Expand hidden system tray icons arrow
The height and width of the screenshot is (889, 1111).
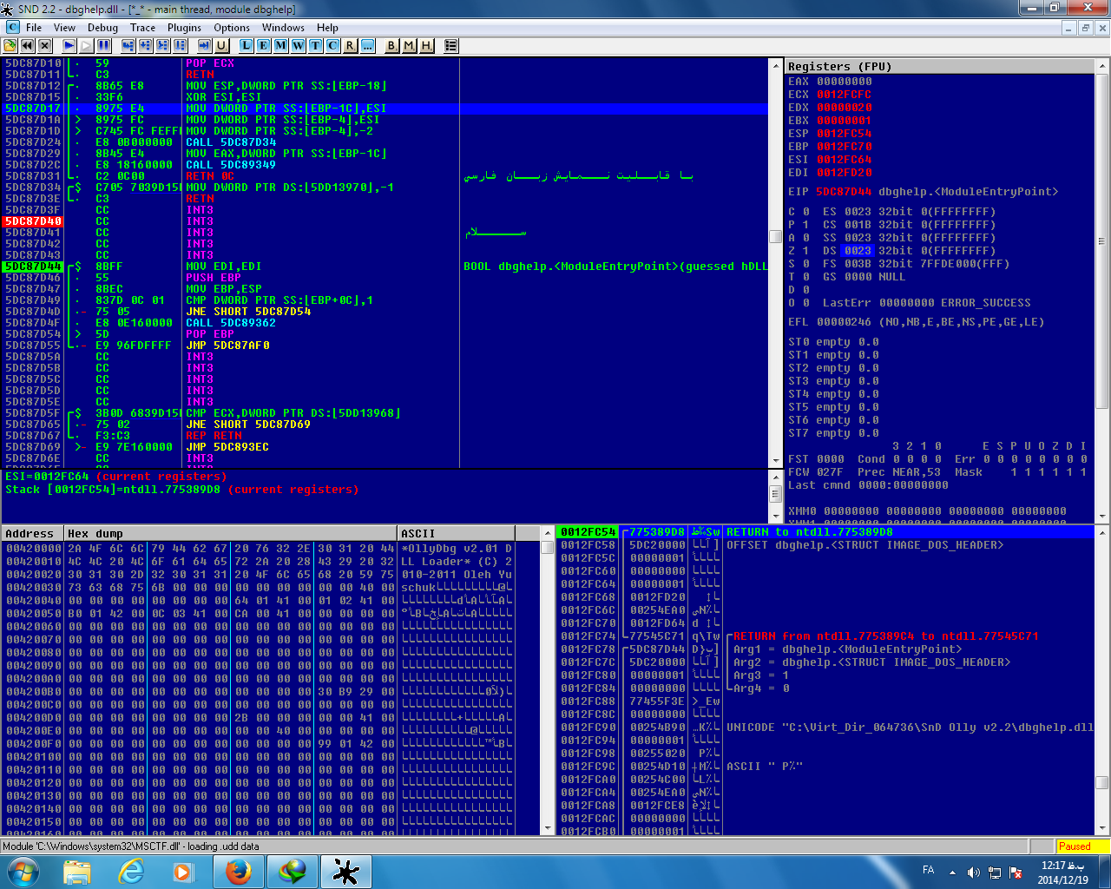pyautogui.click(x=952, y=872)
